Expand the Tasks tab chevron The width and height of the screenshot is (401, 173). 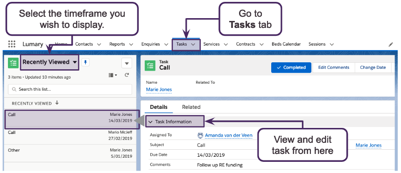coord(193,44)
